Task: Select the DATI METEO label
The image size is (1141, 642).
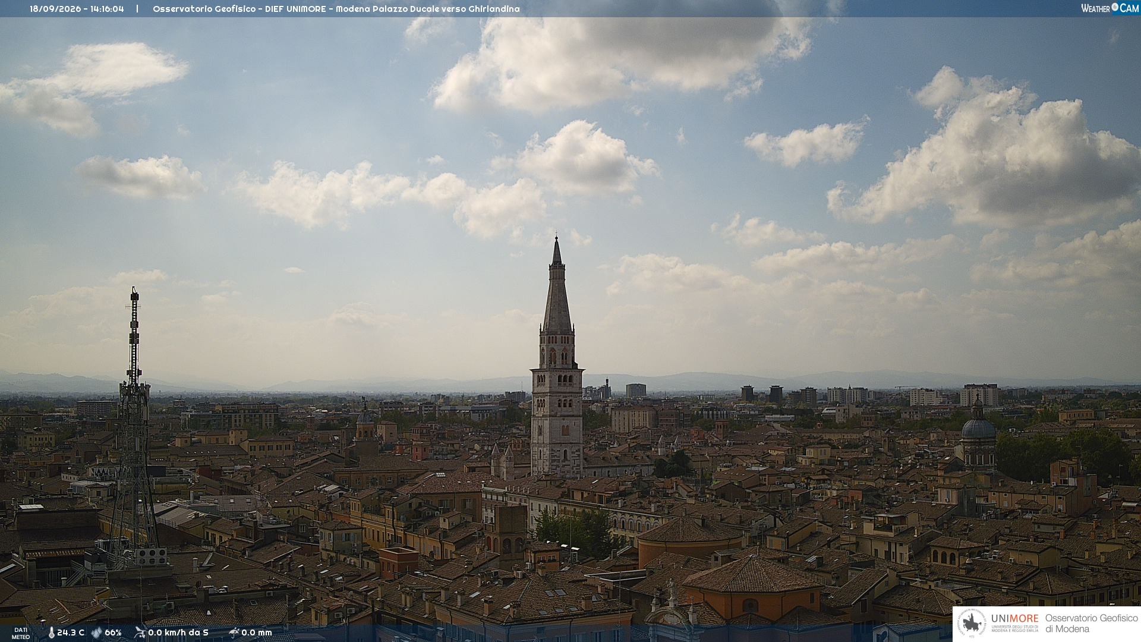Action: (21, 633)
